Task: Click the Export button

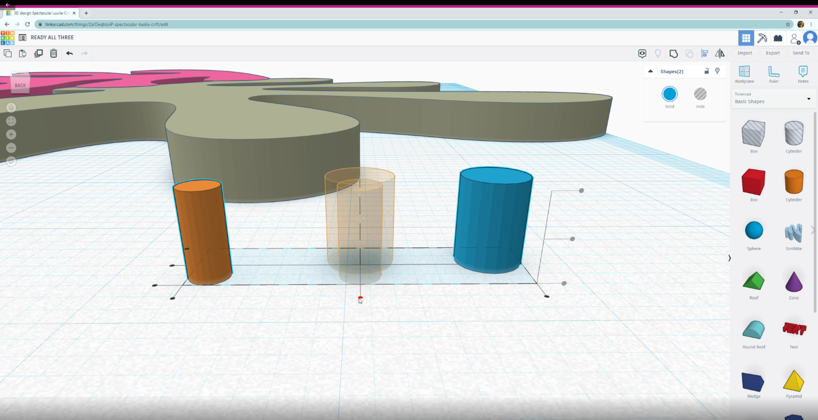Action: tap(773, 53)
